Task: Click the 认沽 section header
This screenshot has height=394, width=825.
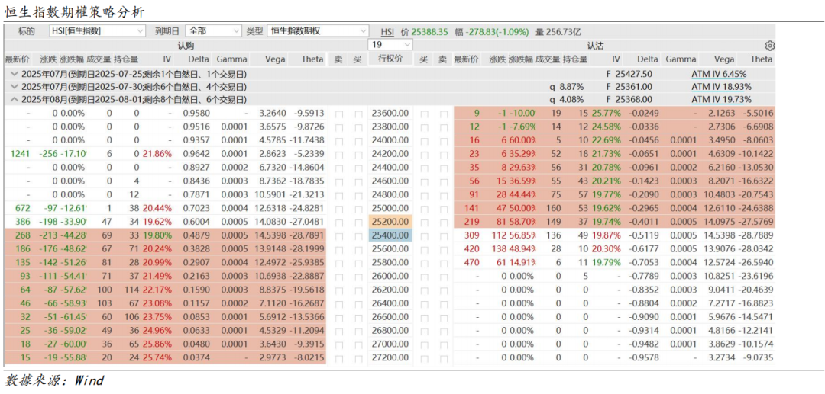Action: (x=595, y=46)
